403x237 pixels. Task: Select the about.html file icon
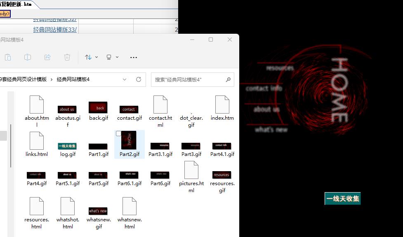click(36, 105)
